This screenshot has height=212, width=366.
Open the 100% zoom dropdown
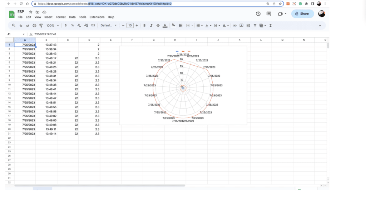click(x=53, y=26)
